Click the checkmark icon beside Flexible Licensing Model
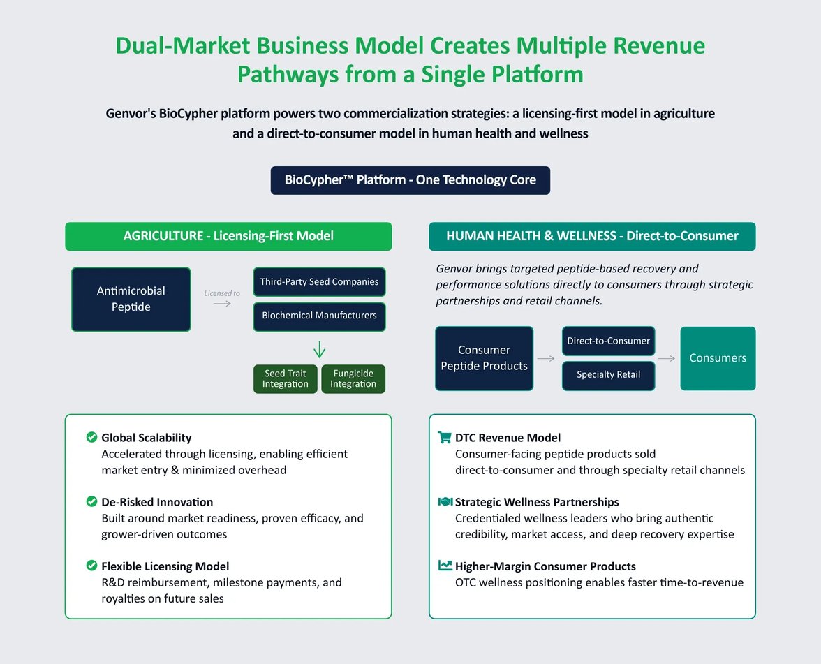This screenshot has width=821, height=664. coord(91,566)
